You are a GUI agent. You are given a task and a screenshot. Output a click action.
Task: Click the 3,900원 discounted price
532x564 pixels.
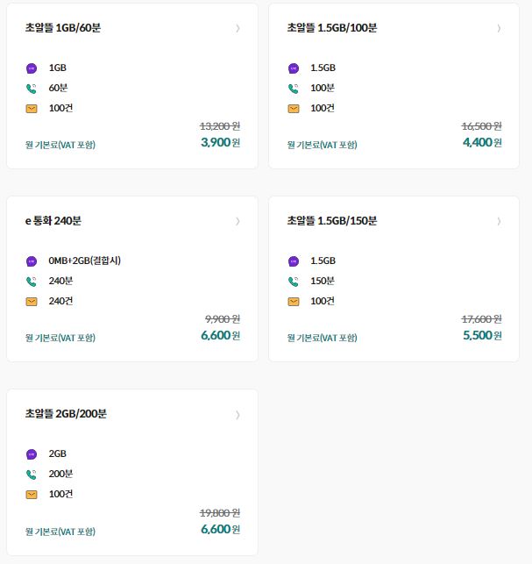220,142
